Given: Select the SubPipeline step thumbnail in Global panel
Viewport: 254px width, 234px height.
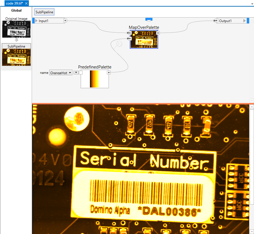Looking at the screenshot, I should (16, 57).
